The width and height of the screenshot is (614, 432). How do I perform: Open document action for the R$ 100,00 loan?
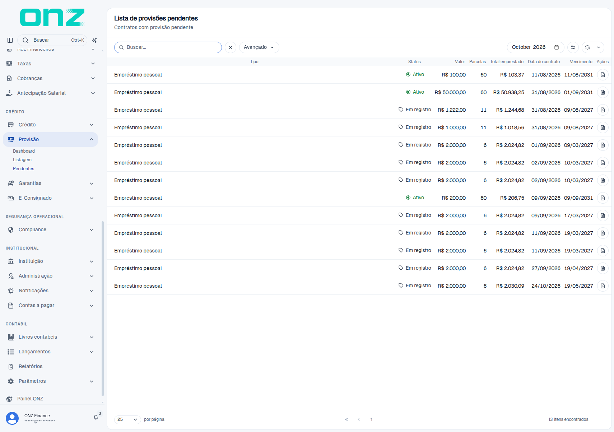(x=603, y=75)
